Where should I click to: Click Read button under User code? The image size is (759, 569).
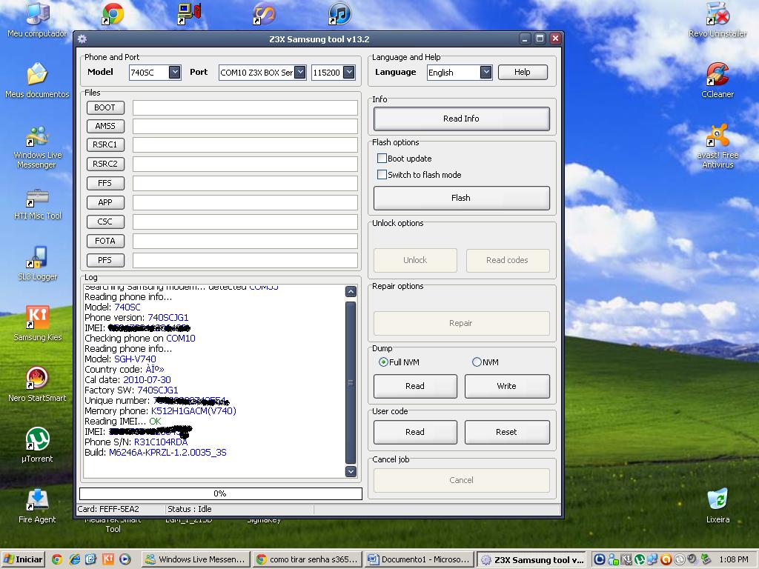pos(415,432)
